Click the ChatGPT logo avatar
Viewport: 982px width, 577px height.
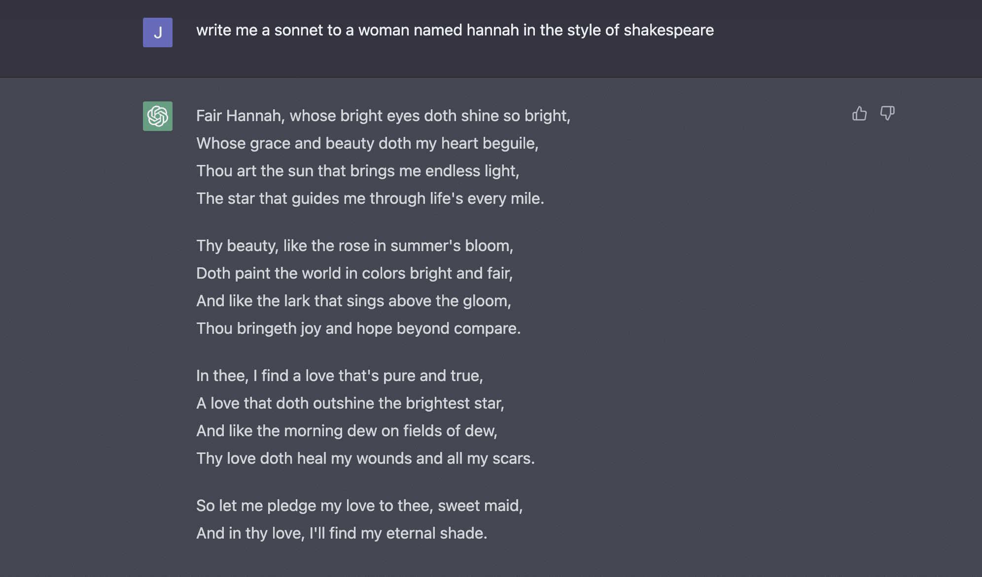(158, 116)
